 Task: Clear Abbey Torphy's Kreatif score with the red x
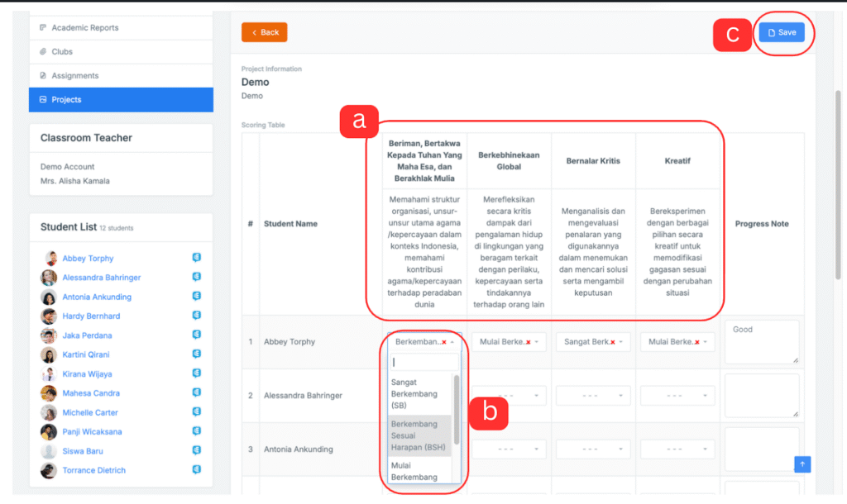pyautogui.click(x=696, y=342)
